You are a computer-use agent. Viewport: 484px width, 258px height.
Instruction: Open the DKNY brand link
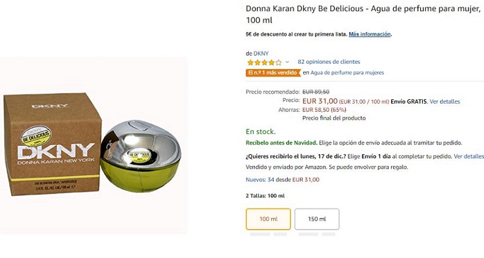tap(261, 53)
